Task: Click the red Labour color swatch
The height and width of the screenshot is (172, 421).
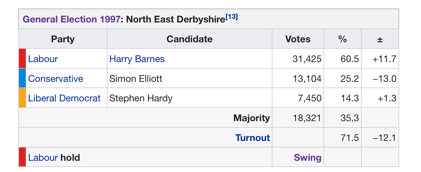Action: pos(22,59)
